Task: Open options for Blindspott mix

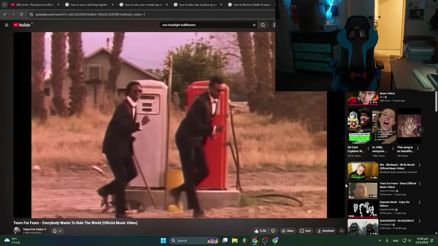Action: [420, 165]
